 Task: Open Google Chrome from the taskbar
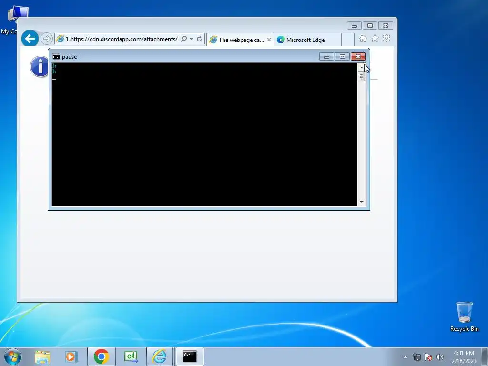pyautogui.click(x=102, y=356)
